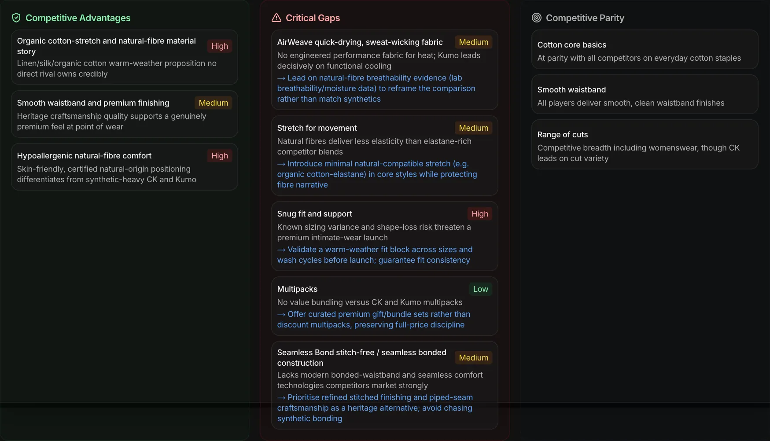Screen dimensions: 770x441
Task: Open the Organic cotton-stretch and natural-fibre material story title
Action: [107, 46]
